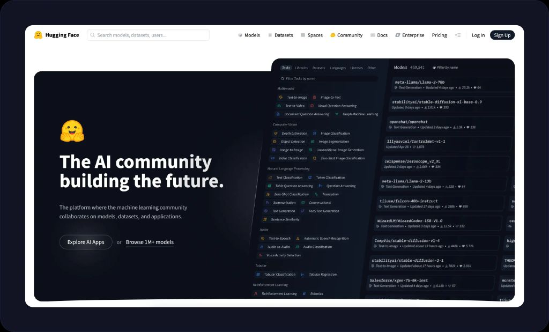Enable the Depth Estimation task filter
The image size is (549, 332).
(294, 133)
